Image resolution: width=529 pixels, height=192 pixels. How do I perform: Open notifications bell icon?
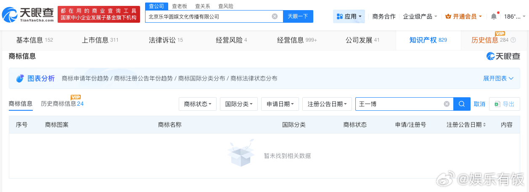coord(494,16)
